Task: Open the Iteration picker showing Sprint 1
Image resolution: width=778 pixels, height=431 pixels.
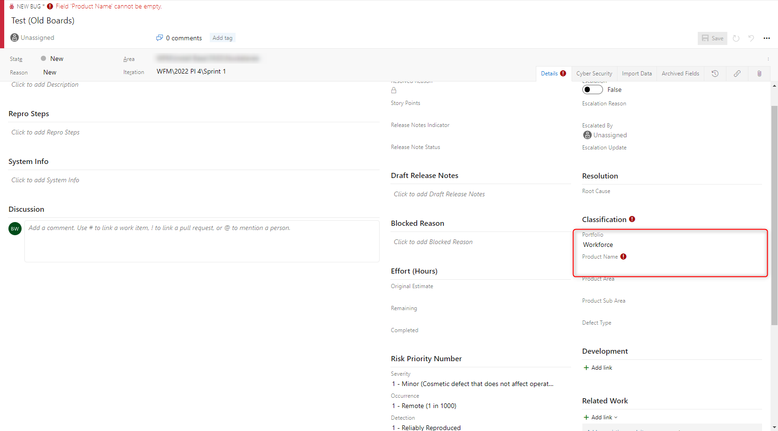Action: point(191,71)
